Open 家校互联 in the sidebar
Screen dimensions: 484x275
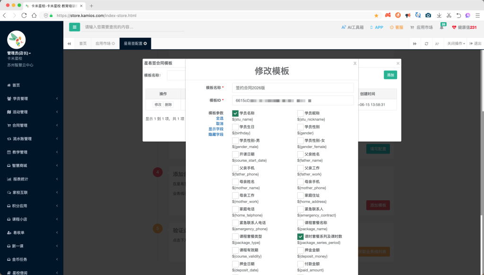pos(32,192)
